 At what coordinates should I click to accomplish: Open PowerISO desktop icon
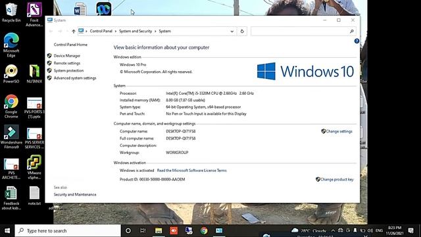tap(11, 74)
